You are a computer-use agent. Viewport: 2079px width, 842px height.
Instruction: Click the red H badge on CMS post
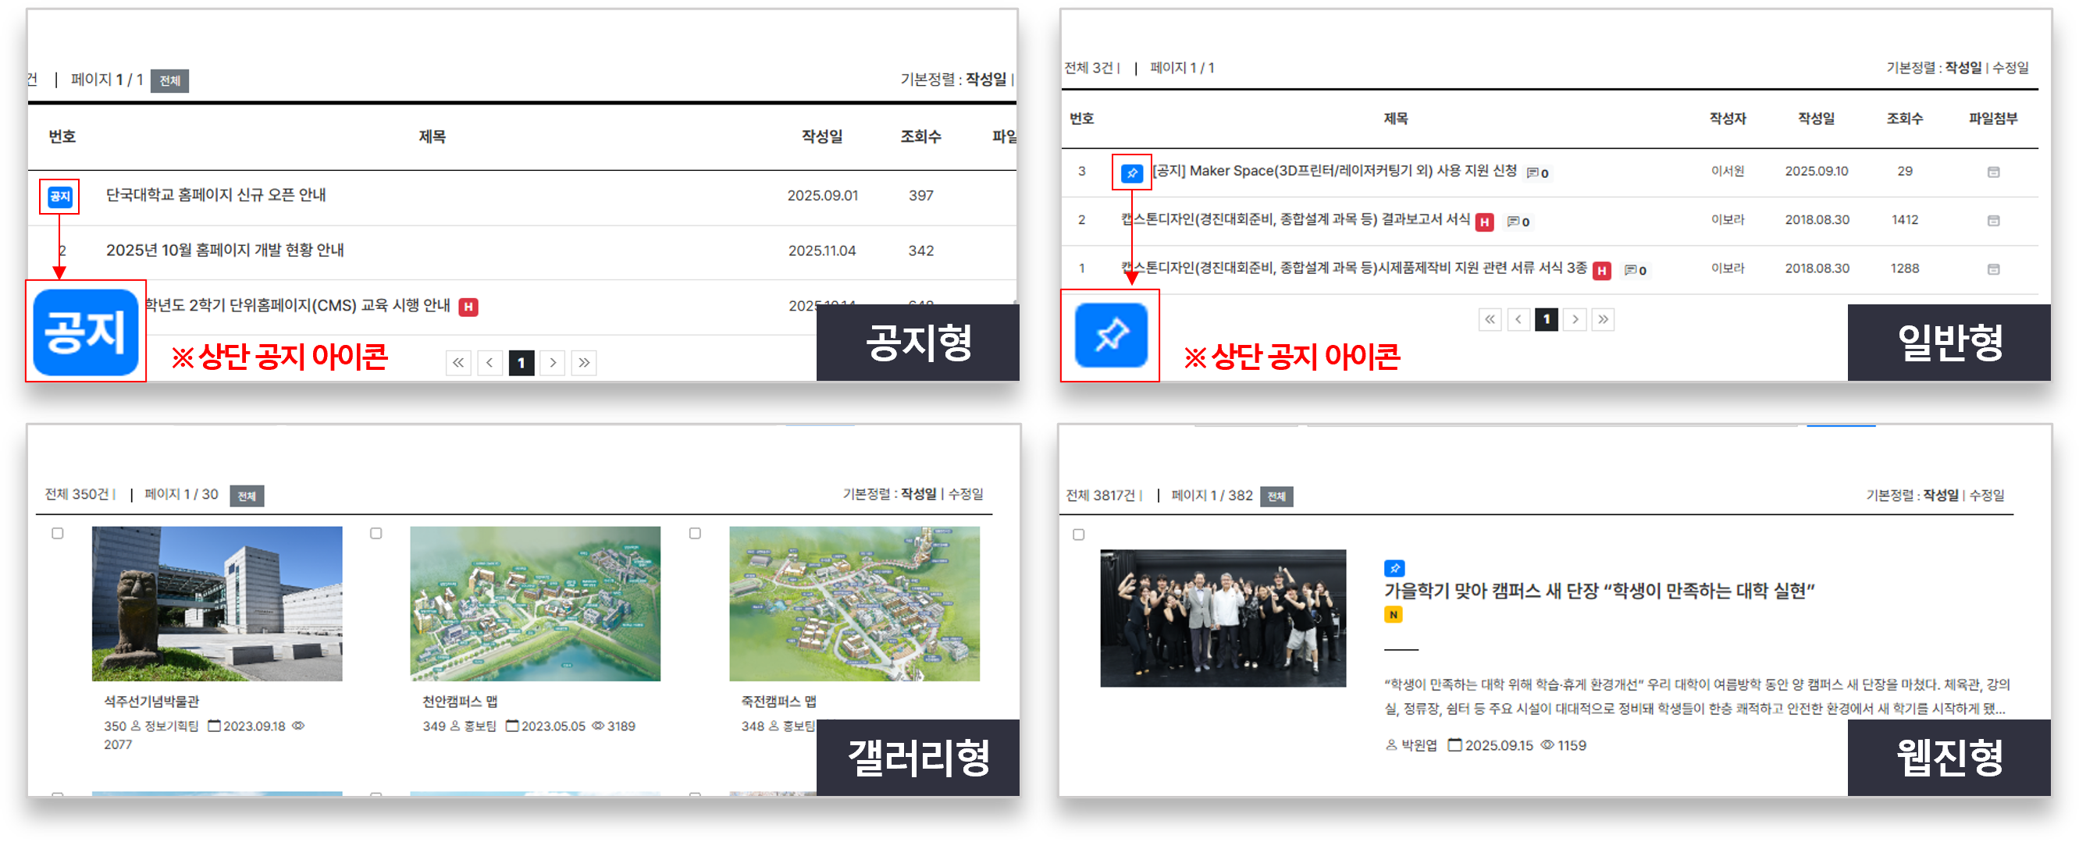click(x=468, y=307)
